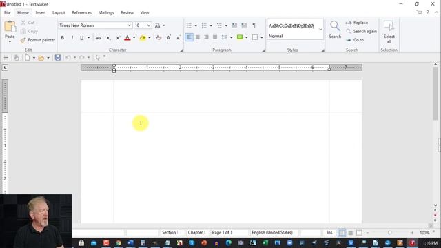Open the highlight color dropdown arrow
The image size is (441, 248).
[x=150, y=37]
